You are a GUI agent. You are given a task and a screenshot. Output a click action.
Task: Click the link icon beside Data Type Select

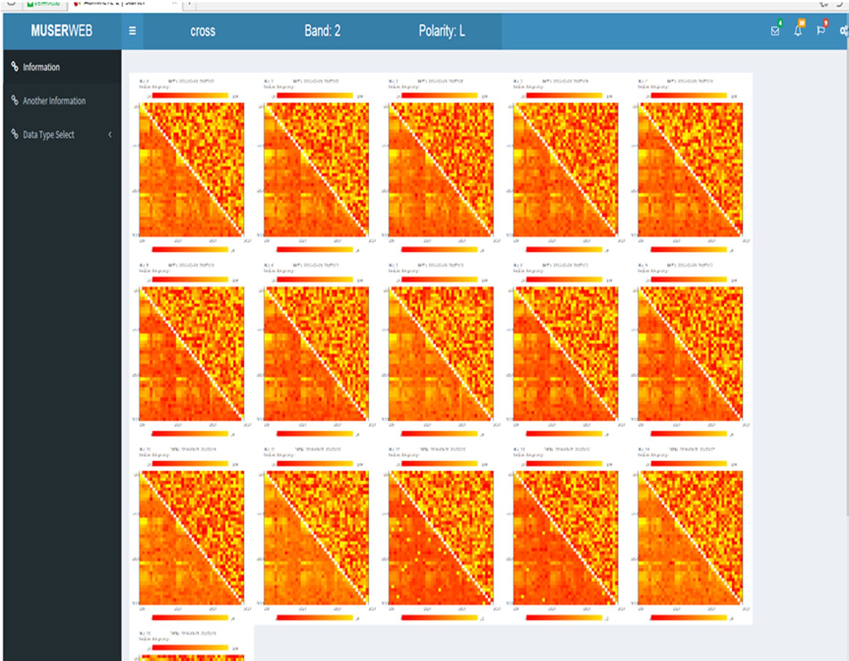point(15,134)
